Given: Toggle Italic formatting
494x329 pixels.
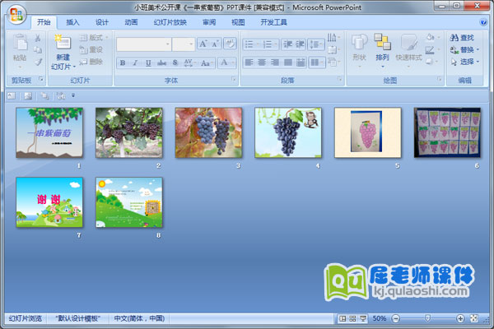Looking at the screenshot, I should (135, 63).
